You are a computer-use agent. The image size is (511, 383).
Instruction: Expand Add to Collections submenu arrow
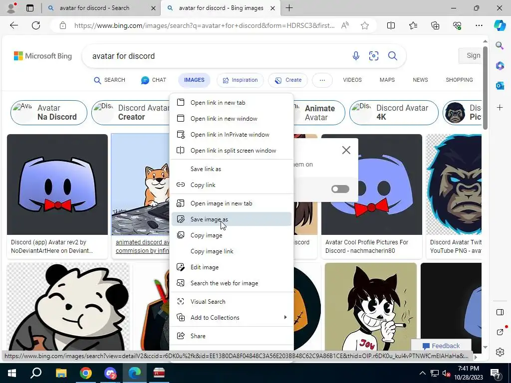pyautogui.click(x=285, y=317)
